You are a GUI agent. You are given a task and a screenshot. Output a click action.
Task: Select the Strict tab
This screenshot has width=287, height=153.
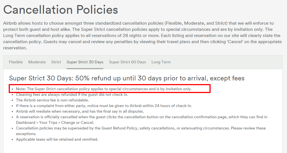pos(56,62)
